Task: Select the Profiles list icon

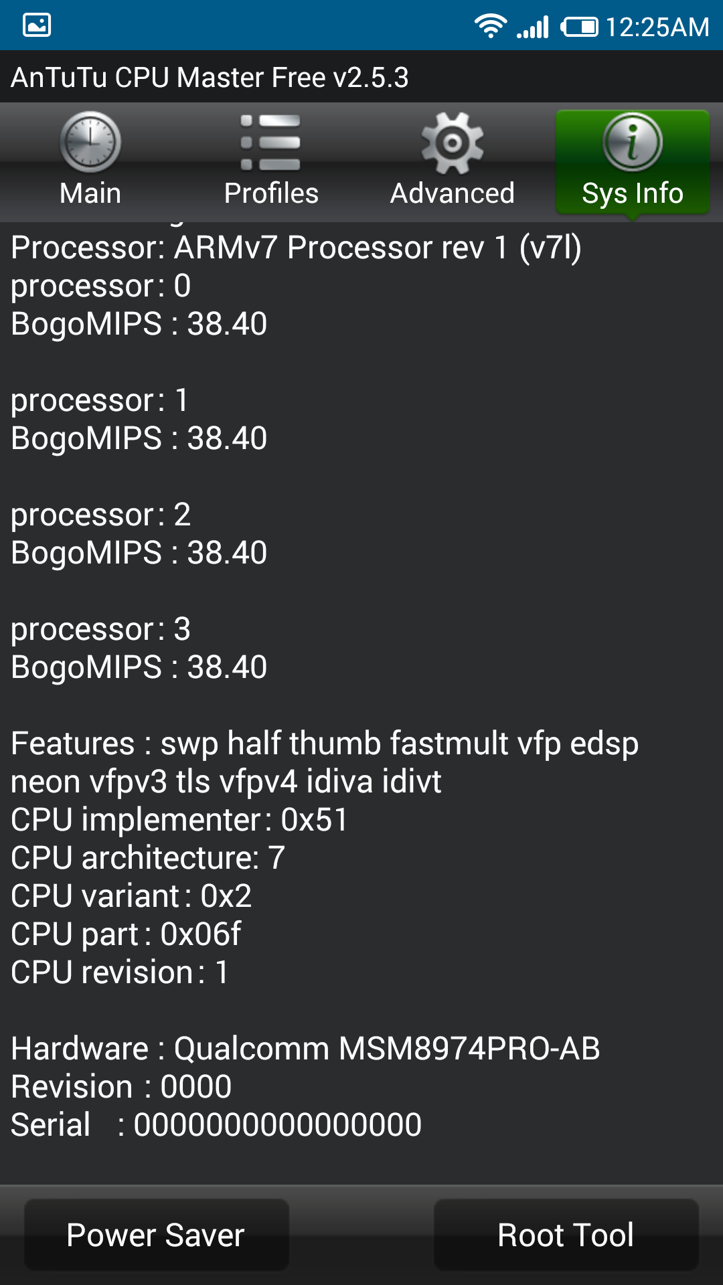Action: point(270,143)
